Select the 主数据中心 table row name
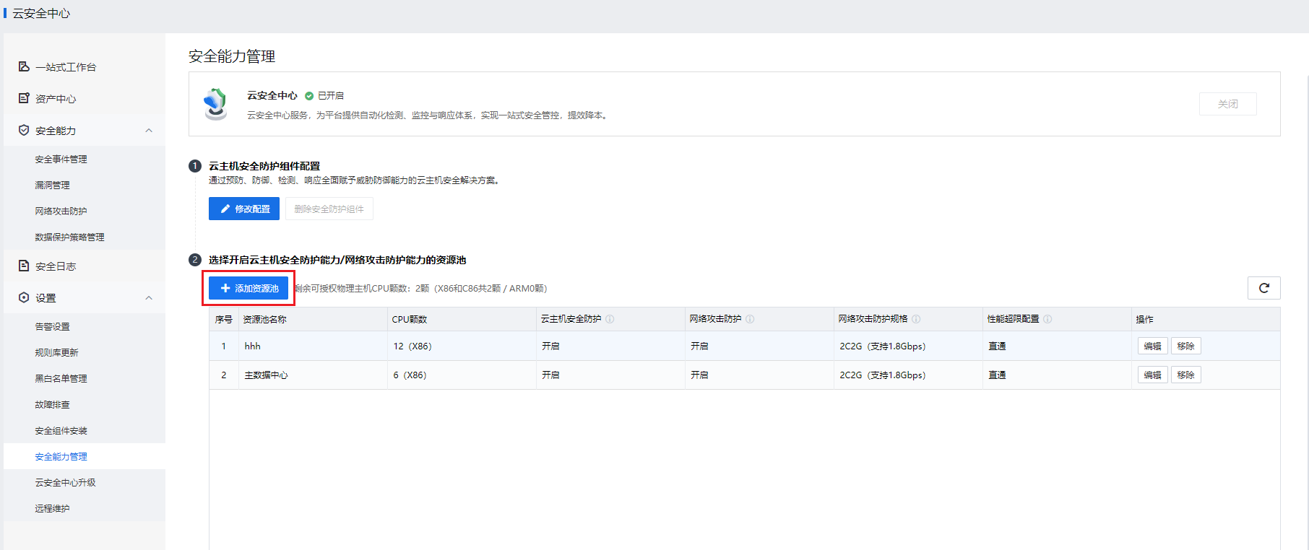Image resolution: width=1309 pixels, height=550 pixels. pyautogui.click(x=266, y=375)
